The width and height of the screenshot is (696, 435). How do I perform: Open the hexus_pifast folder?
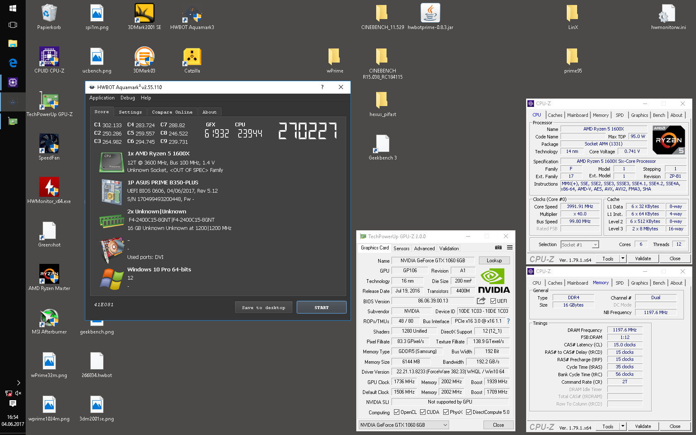(x=382, y=104)
